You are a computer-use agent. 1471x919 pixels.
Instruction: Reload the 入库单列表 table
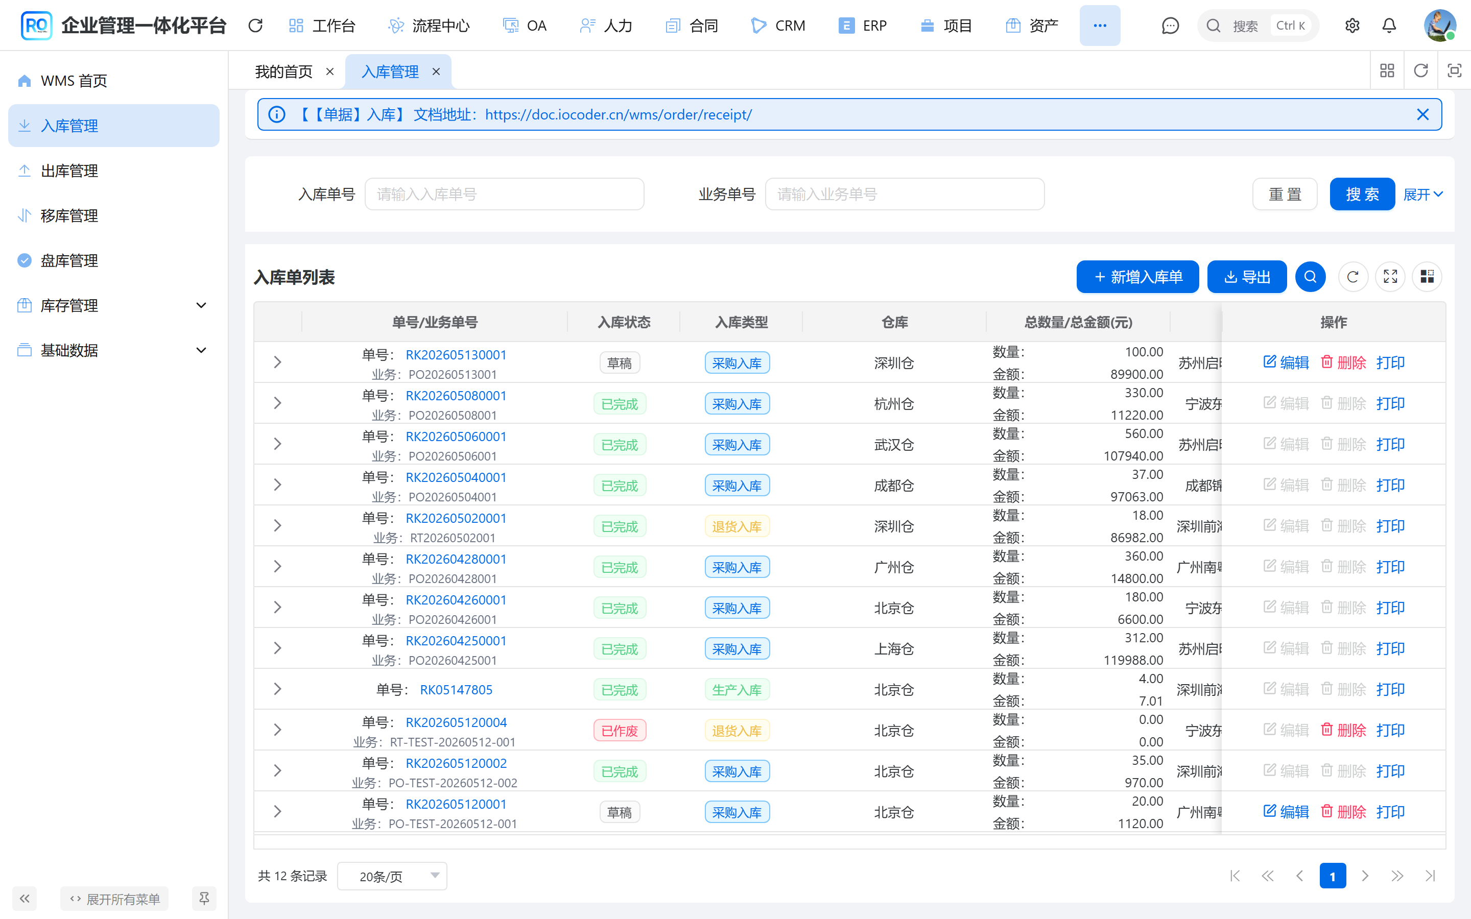pyautogui.click(x=1353, y=277)
